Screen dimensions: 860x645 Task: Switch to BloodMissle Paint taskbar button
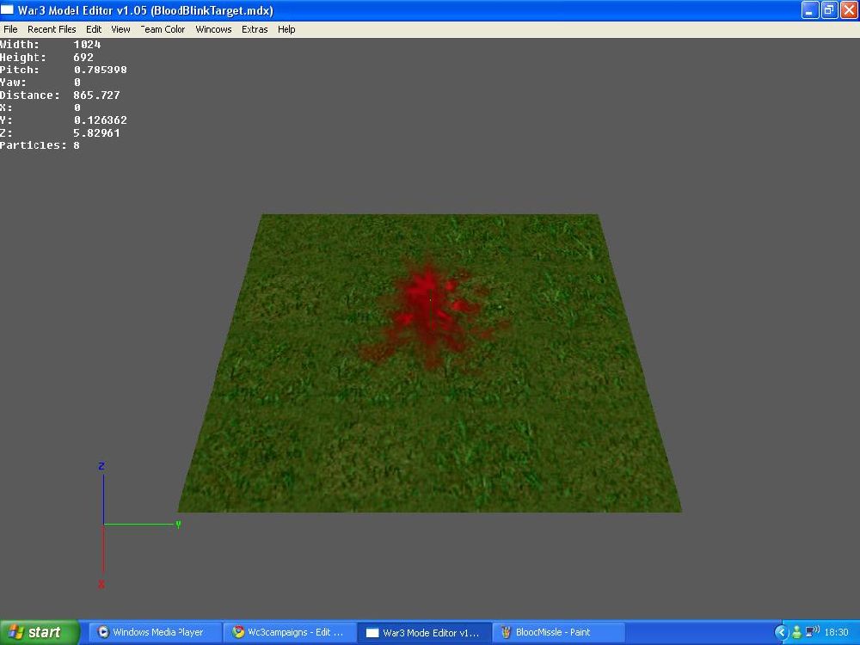click(559, 632)
